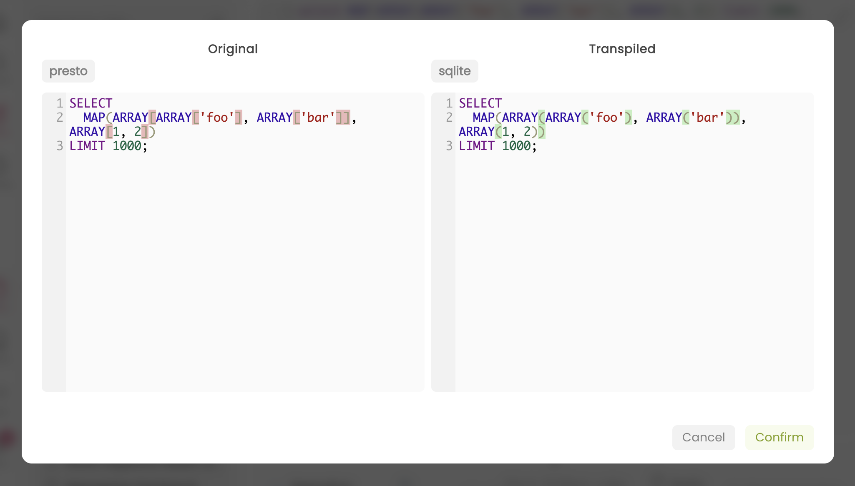Click the presto dialect badge
The height and width of the screenshot is (486, 855).
pyautogui.click(x=68, y=71)
